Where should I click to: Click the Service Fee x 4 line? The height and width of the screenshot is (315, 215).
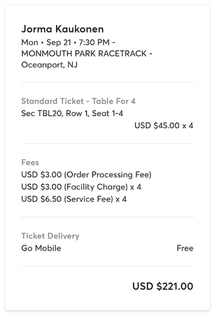pos(74,199)
